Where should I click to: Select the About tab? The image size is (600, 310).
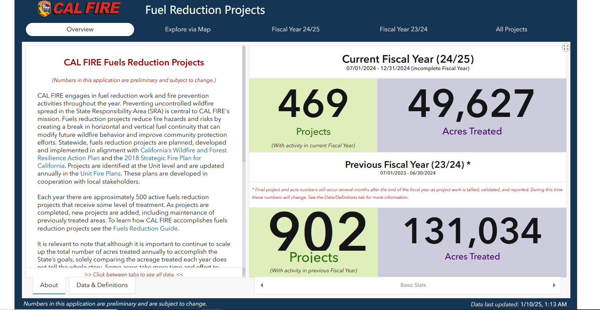[x=49, y=285]
